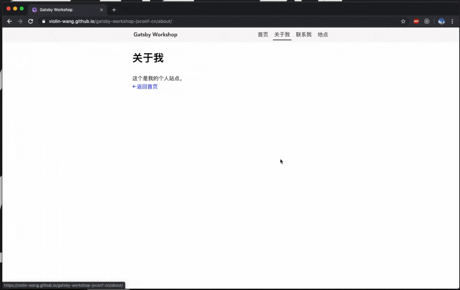Click the lock icon in address bar

click(x=44, y=22)
